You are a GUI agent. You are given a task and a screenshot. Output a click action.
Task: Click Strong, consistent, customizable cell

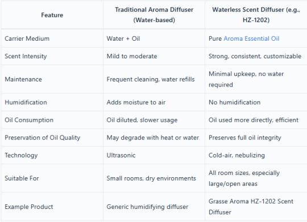click(x=255, y=56)
